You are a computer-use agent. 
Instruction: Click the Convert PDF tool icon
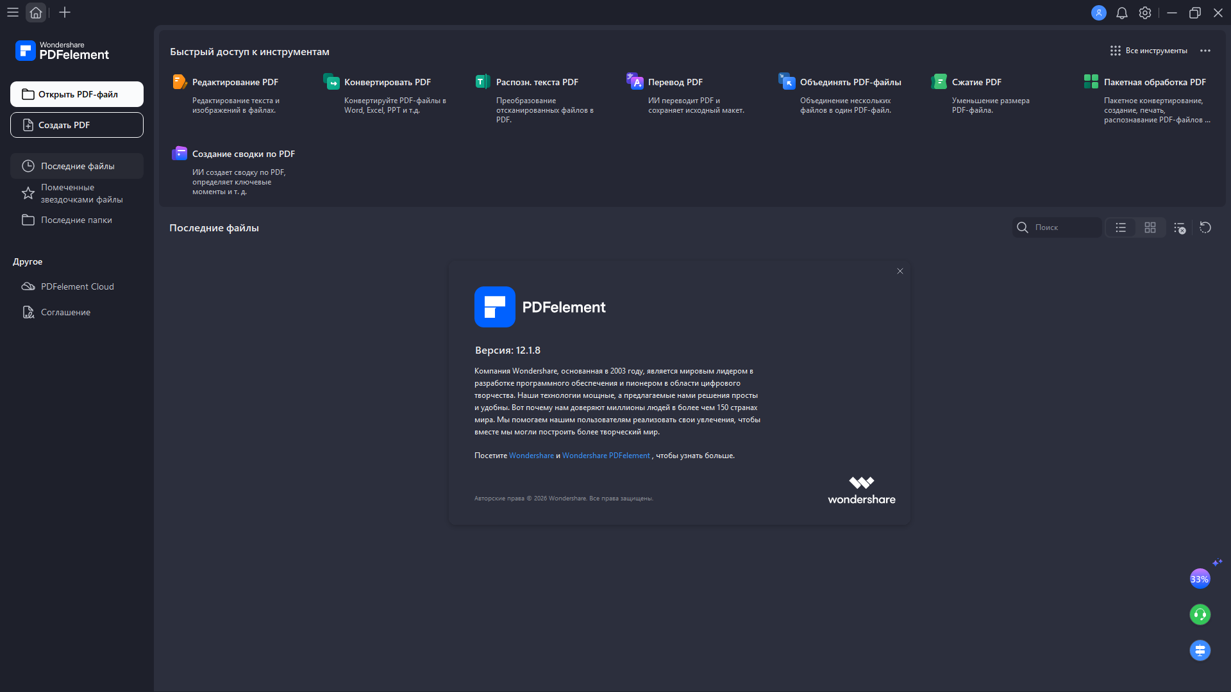pyautogui.click(x=331, y=82)
